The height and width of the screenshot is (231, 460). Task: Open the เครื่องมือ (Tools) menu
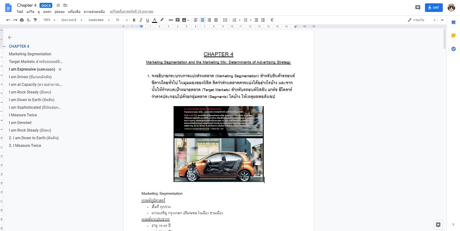pyautogui.click(x=74, y=12)
